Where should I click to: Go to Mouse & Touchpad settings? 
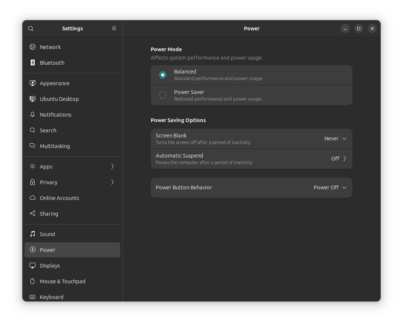[x=63, y=281]
